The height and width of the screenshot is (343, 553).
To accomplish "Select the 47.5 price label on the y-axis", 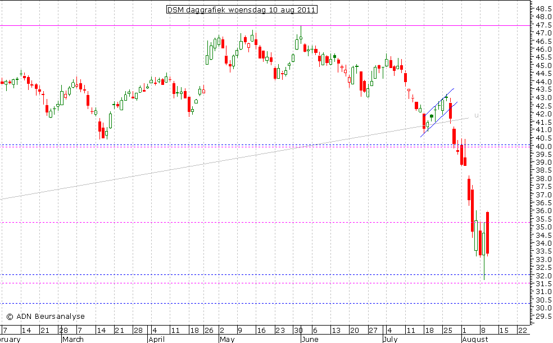I will click(x=544, y=25).
